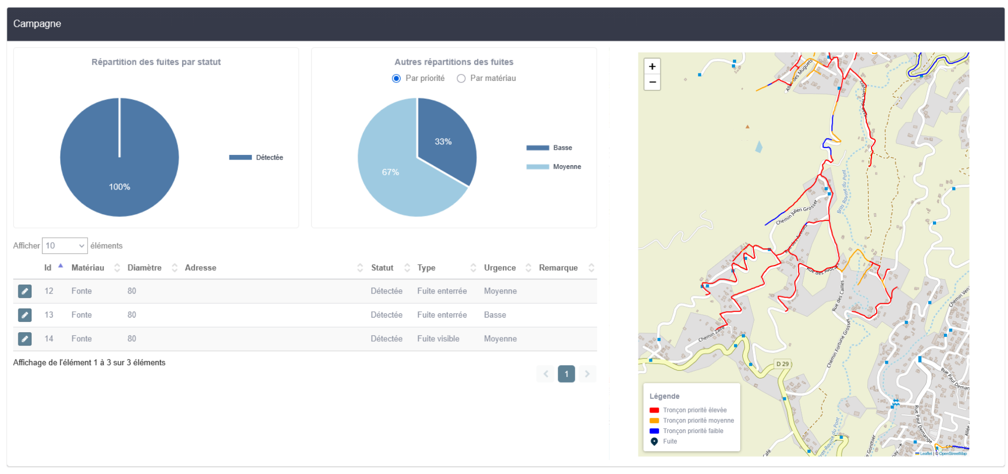Open the OpenStreetMap attribution link
Screen dimensions: 1008x474
(953, 454)
